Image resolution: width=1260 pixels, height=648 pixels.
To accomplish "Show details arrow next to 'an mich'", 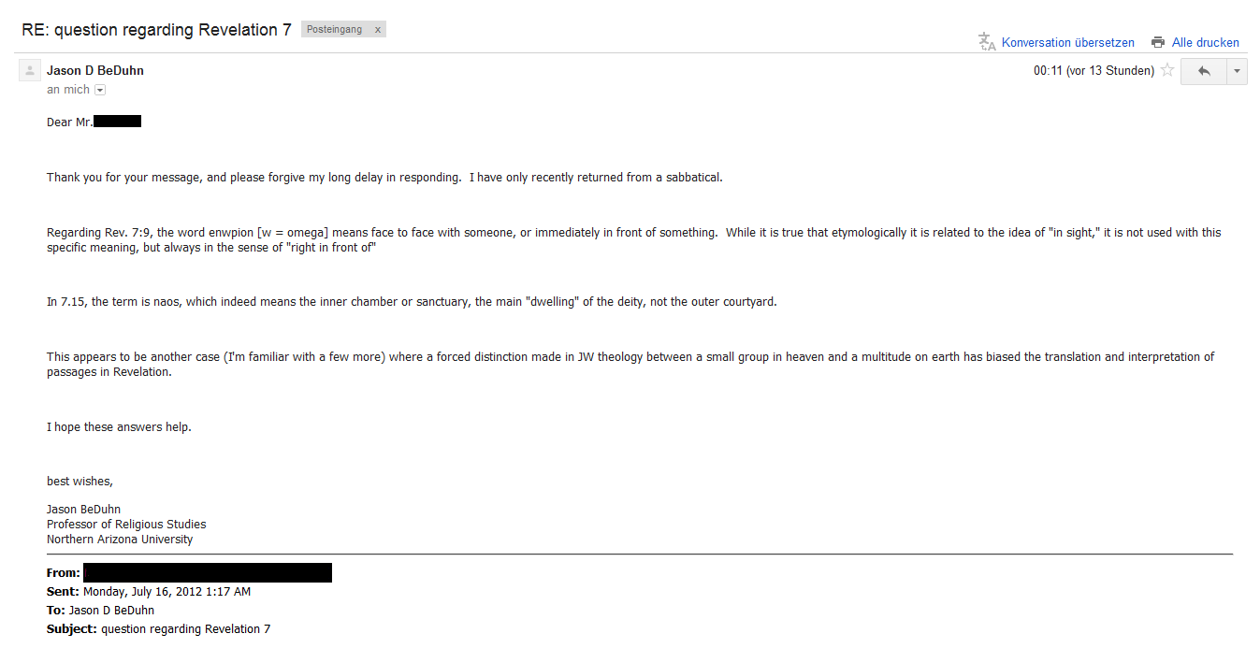I will 100,90.
